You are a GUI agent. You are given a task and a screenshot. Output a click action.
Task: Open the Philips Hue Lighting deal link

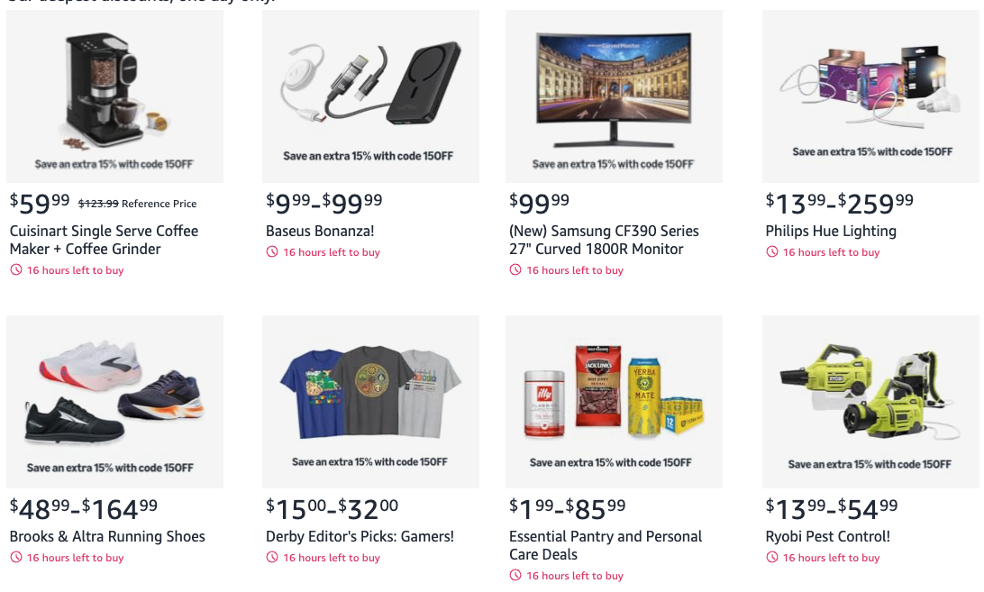click(x=831, y=231)
